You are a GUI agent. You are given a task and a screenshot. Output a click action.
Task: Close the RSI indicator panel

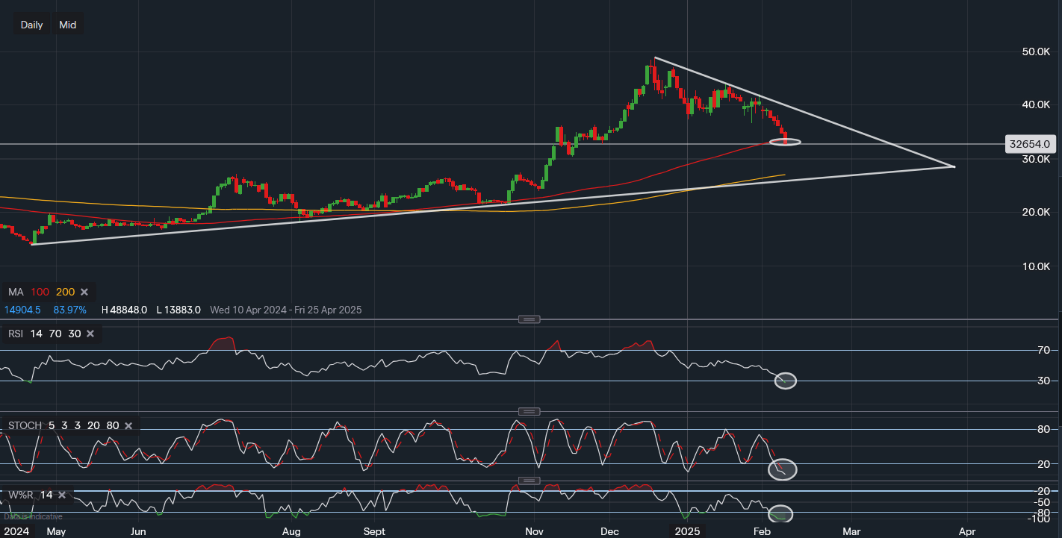coord(90,334)
